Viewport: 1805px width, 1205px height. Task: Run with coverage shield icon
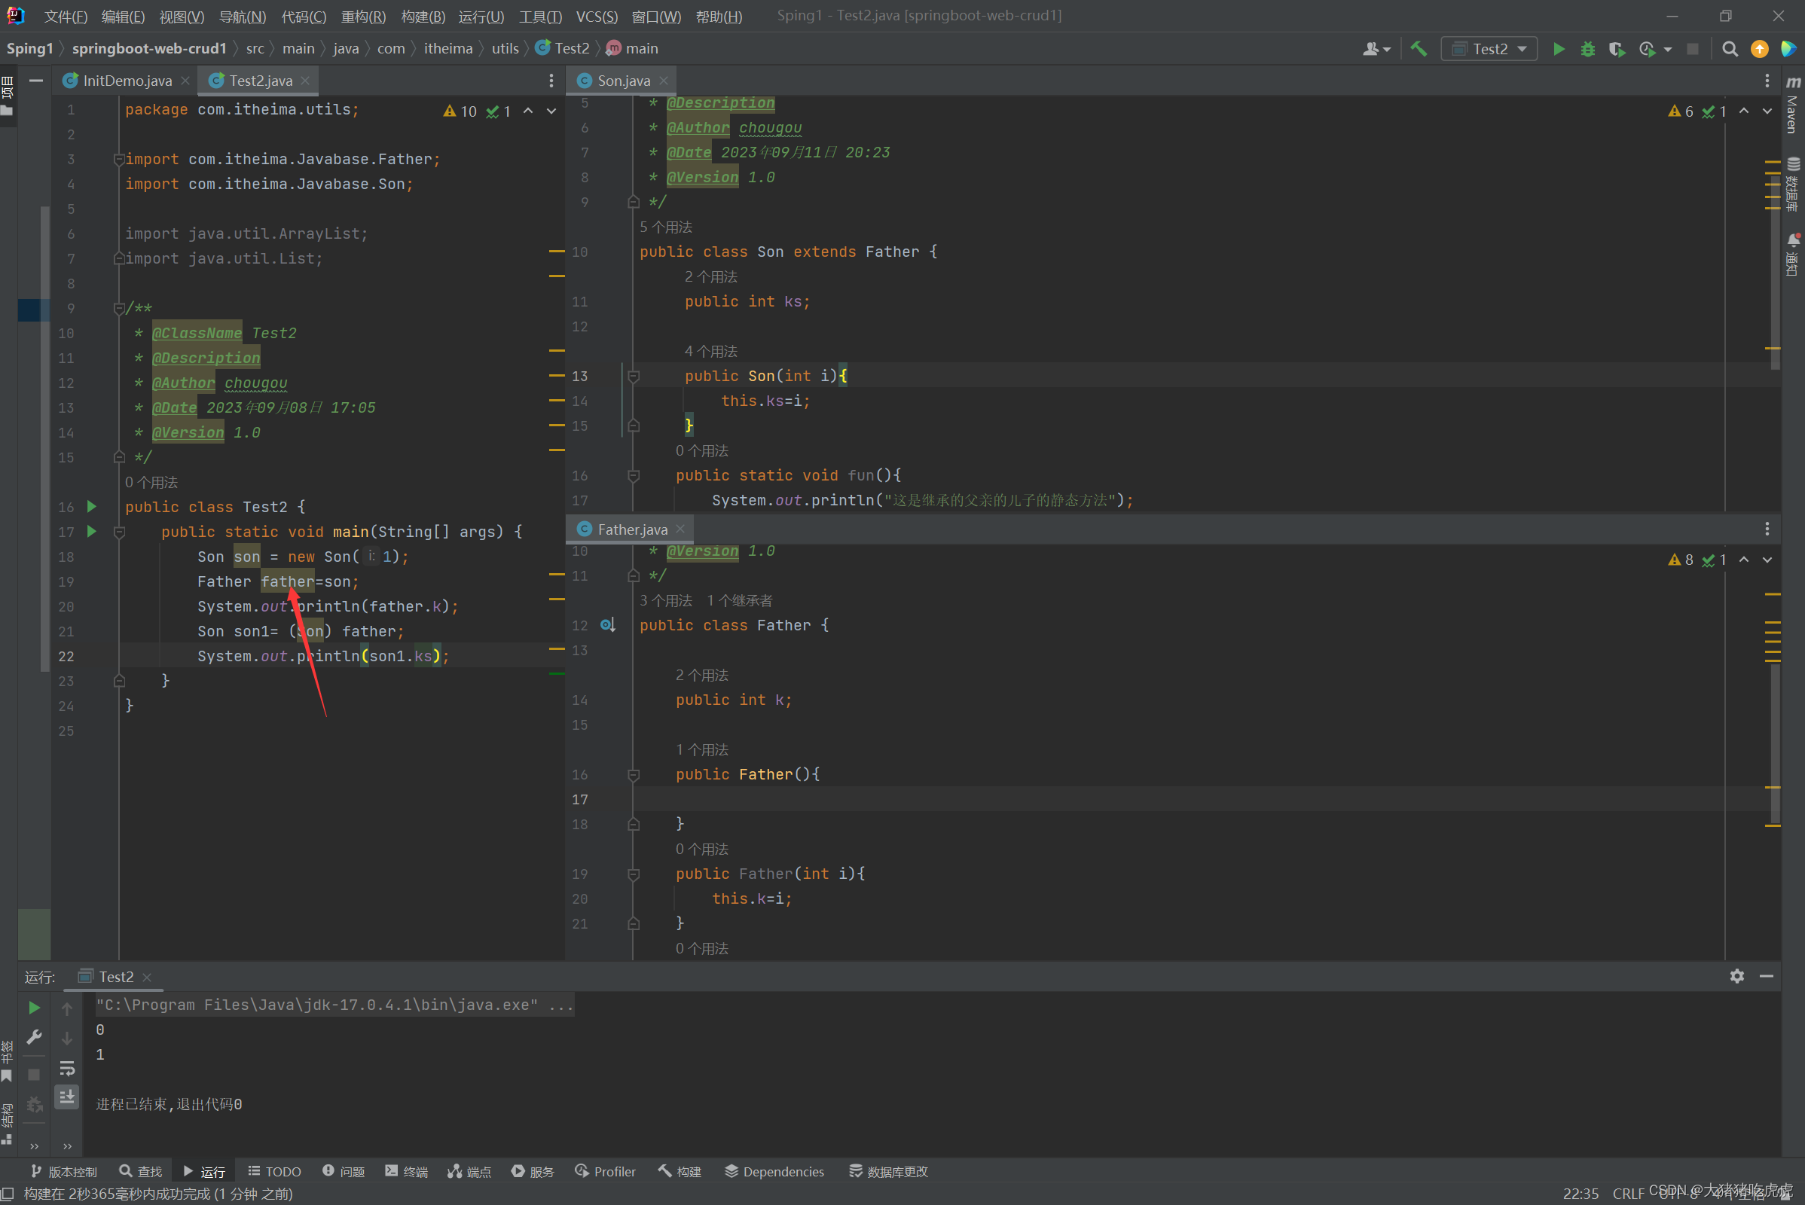coord(1617,48)
